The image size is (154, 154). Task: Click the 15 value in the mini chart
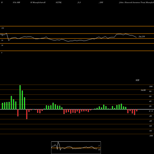[x=99, y=150]
